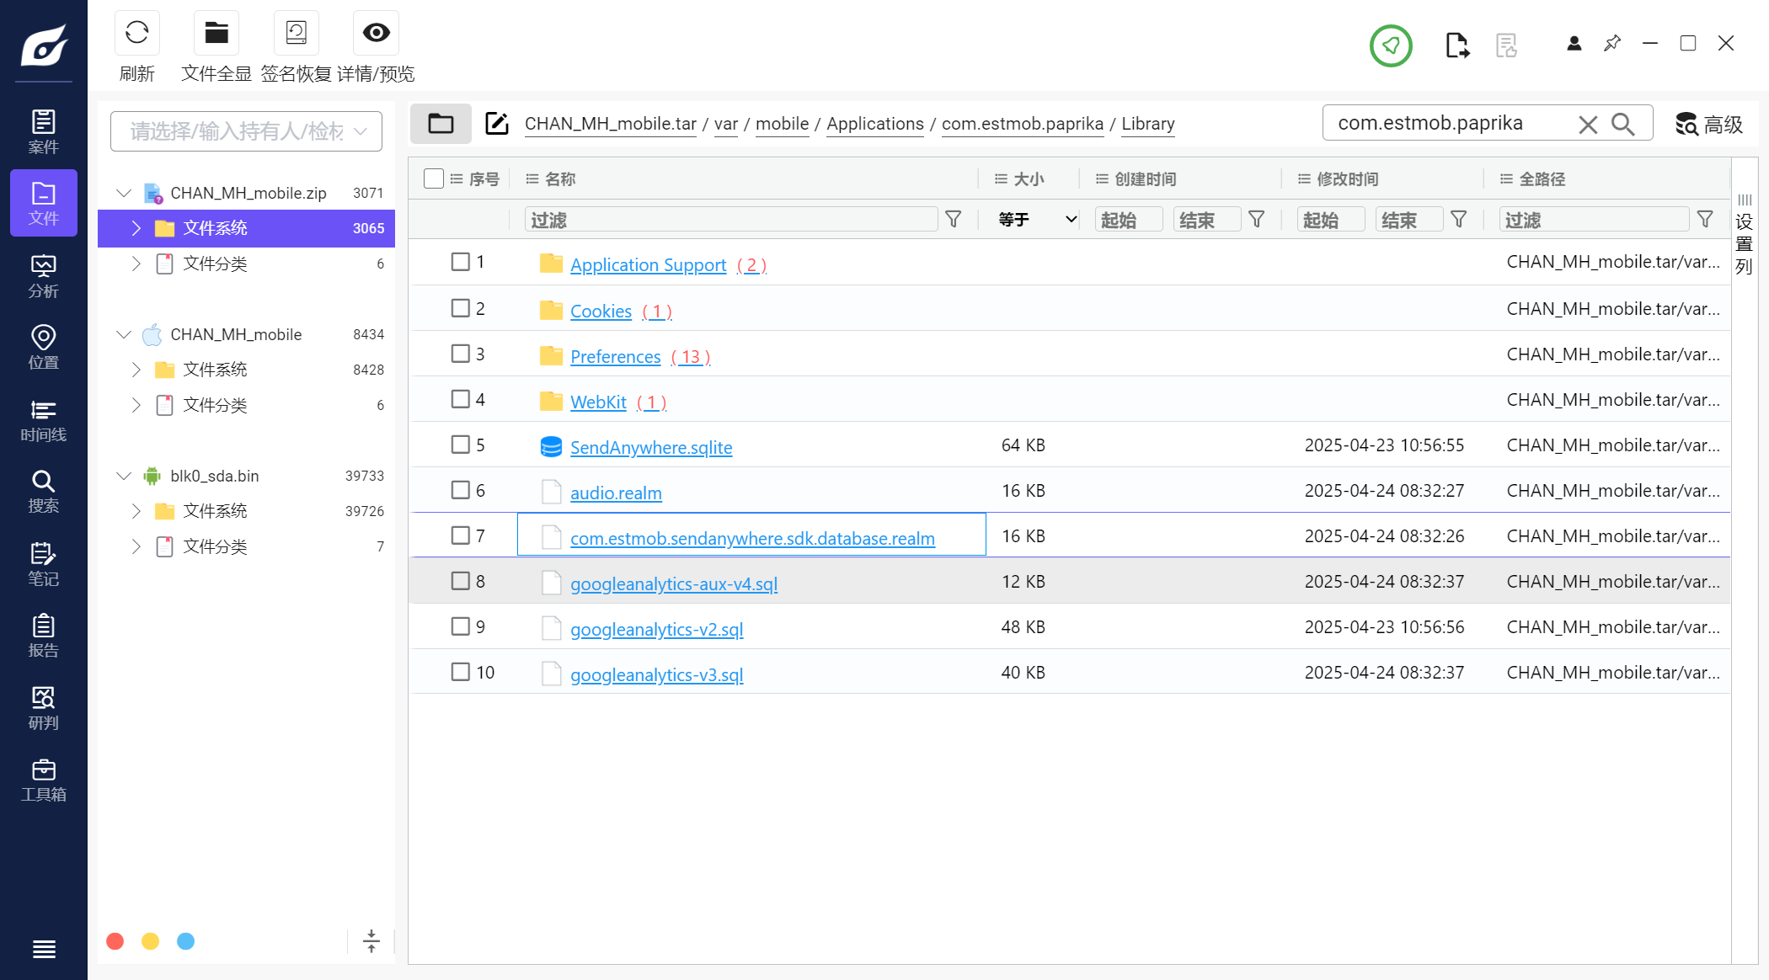
Task: Tick the select-all checkbox in header
Action: point(434,178)
